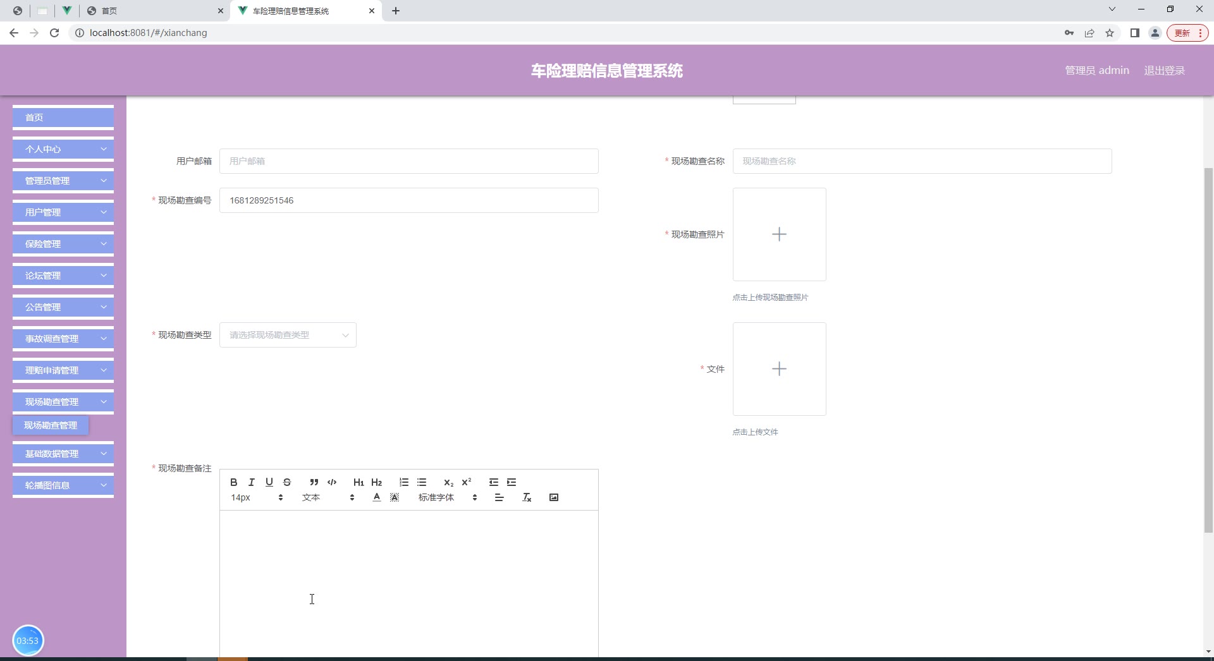Click the browser address bar URL
This screenshot has width=1214, height=661.
[x=149, y=33]
